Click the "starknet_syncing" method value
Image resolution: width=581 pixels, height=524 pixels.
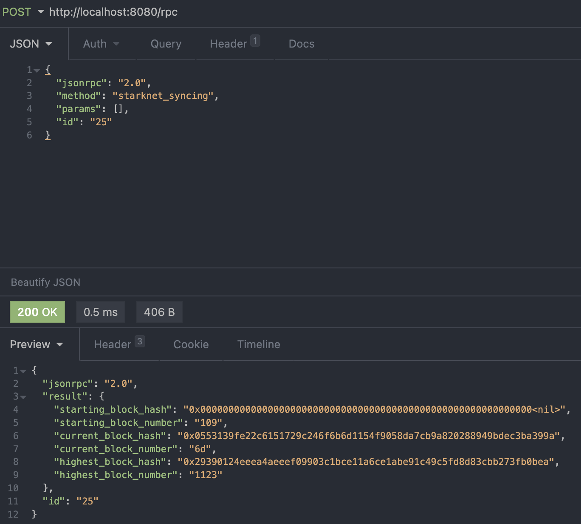coord(163,96)
